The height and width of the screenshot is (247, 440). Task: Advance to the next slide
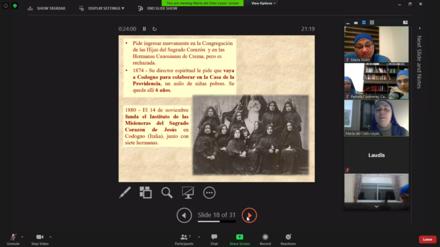249,215
